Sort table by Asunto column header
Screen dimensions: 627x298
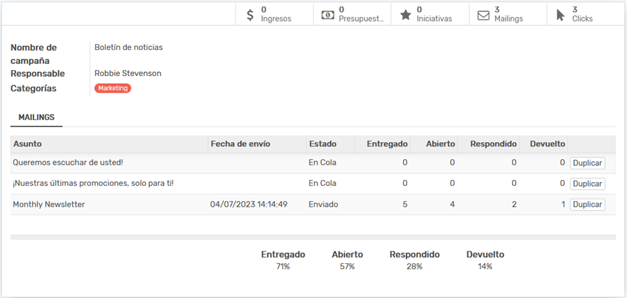coord(27,144)
